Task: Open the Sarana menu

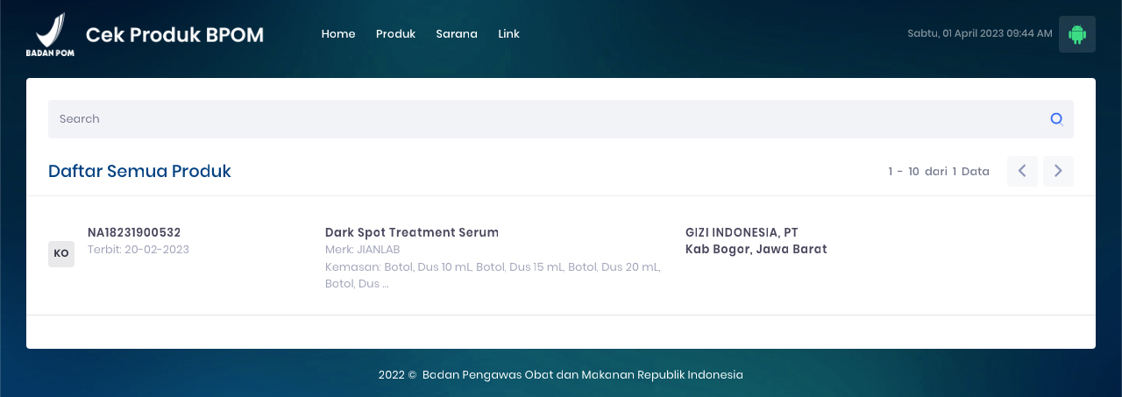Action: 457,34
